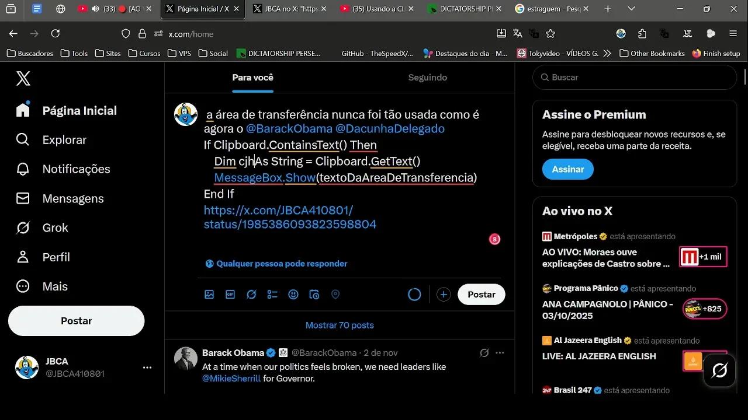The image size is (748, 420).
Task: Open the Firefox View icon in tab strip
Action: click(x=11, y=9)
